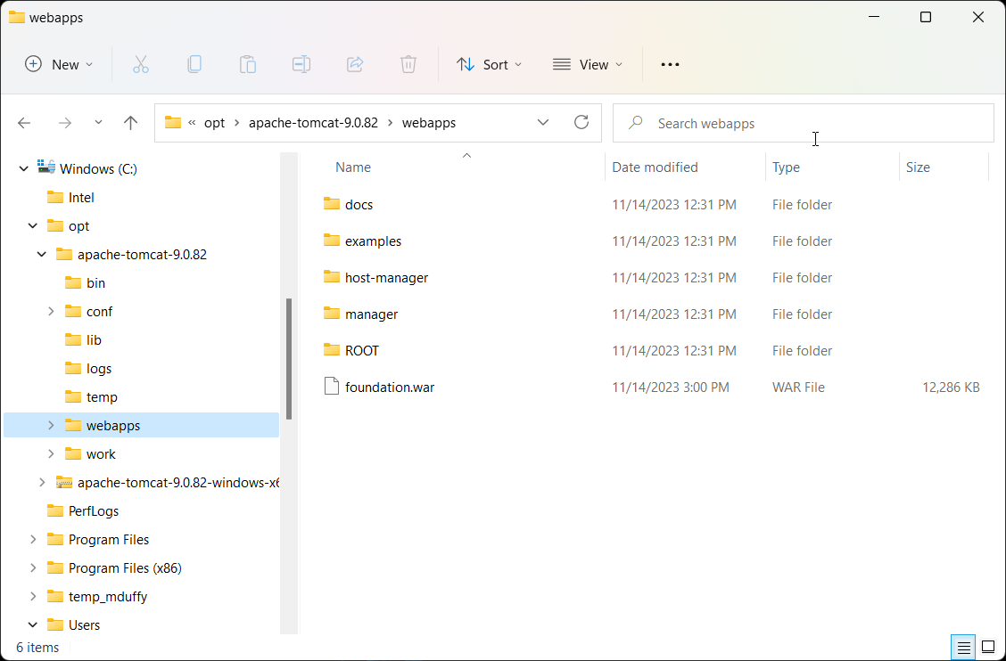Image resolution: width=1006 pixels, height=661 pixels.
Task: Collapse the Users tree node
Action: click(33, 625)
